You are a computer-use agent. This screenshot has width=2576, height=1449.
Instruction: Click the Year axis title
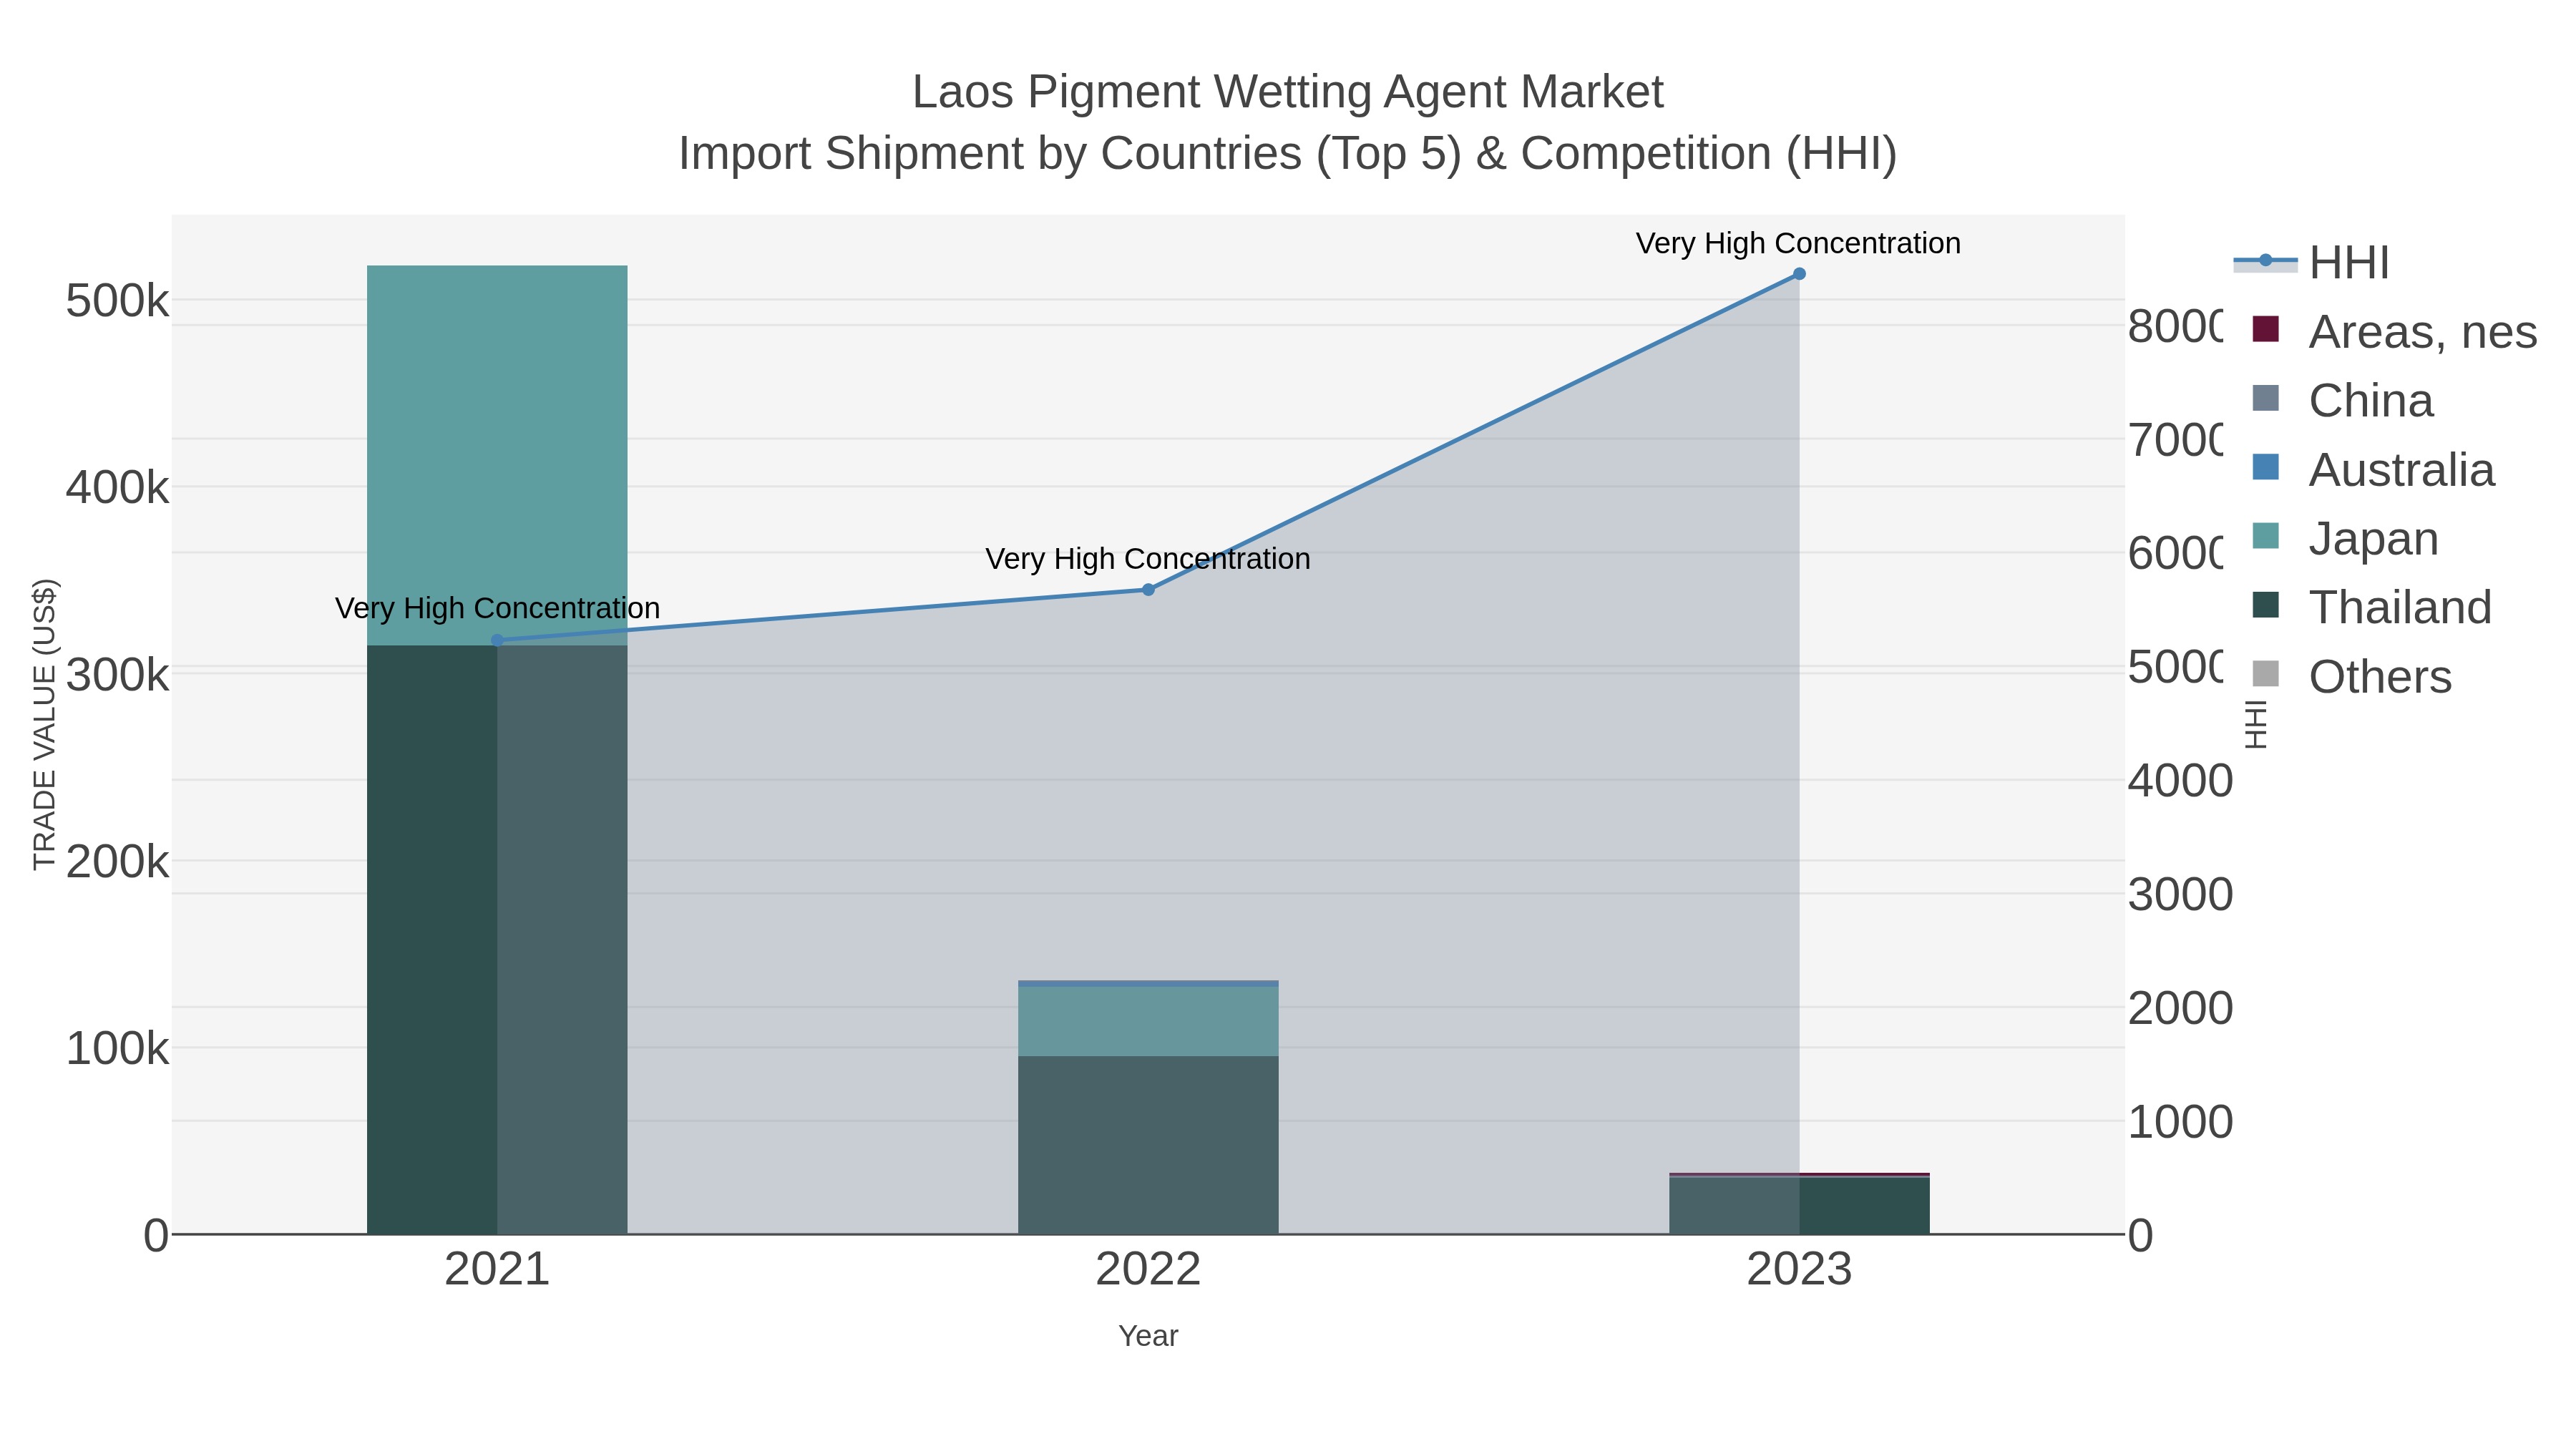[1148, 1336]
